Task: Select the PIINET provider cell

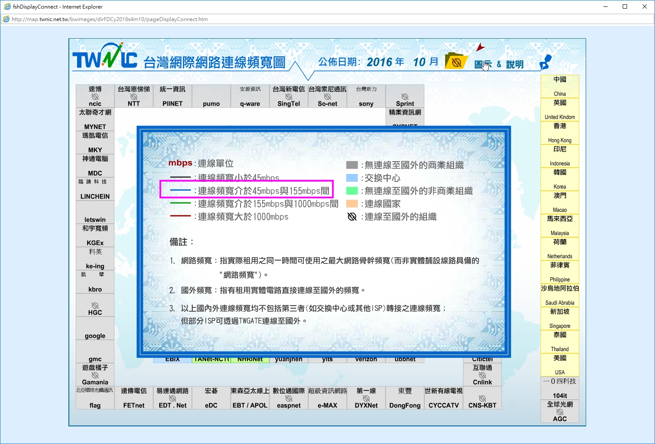Action: (x=173, y=96)
